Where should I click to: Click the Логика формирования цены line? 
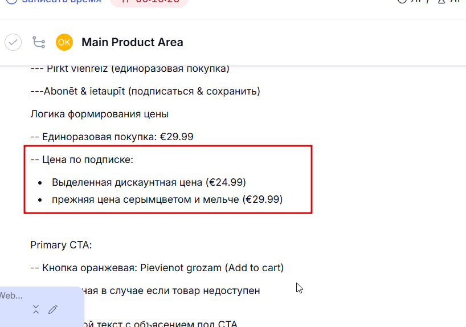99,114
